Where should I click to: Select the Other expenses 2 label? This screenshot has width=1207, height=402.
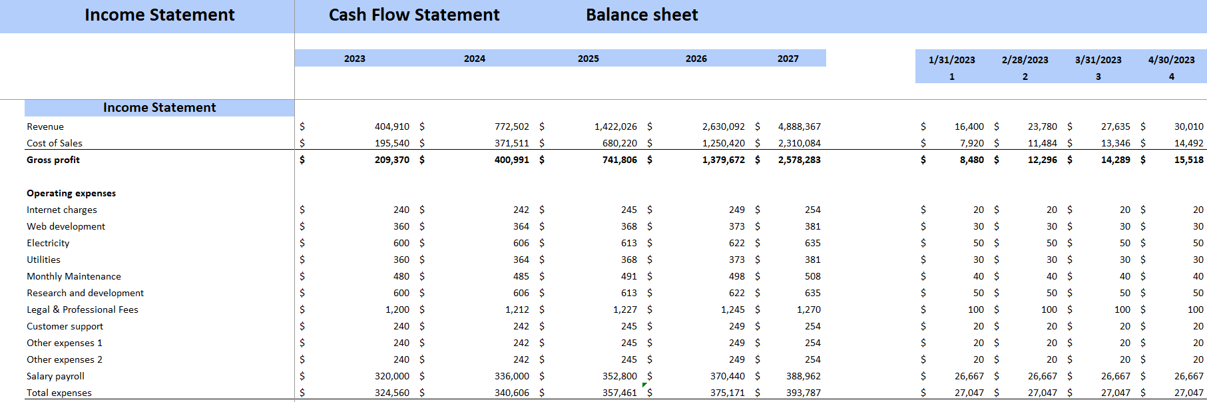tap(65, 359)
